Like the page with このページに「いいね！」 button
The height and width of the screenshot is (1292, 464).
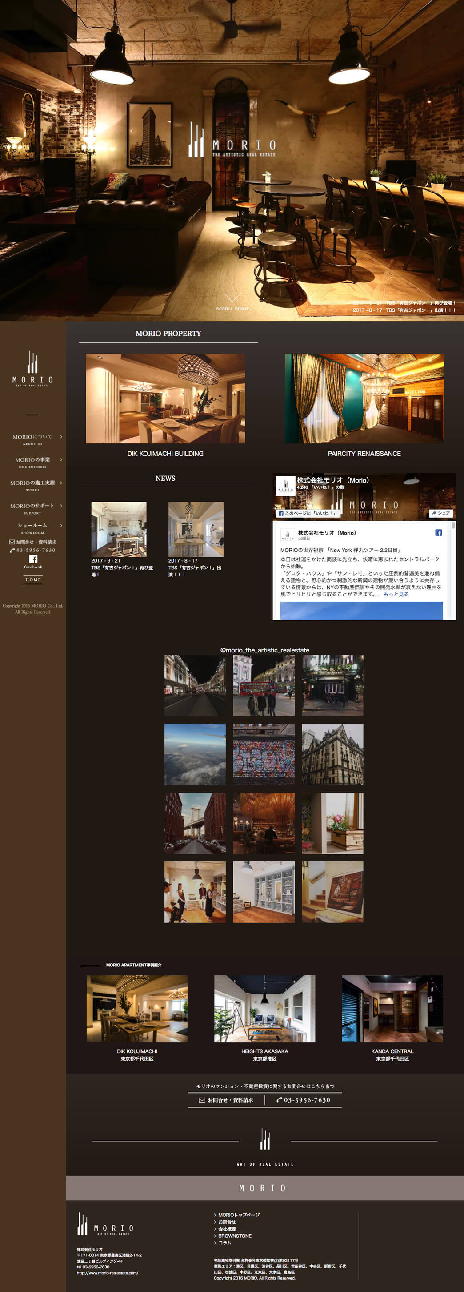[307, 513]
